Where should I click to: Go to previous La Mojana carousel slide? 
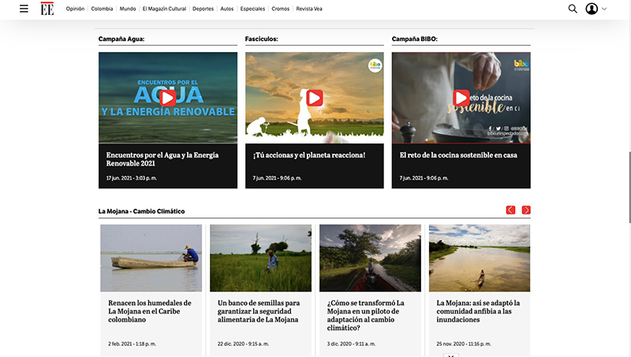510,210
